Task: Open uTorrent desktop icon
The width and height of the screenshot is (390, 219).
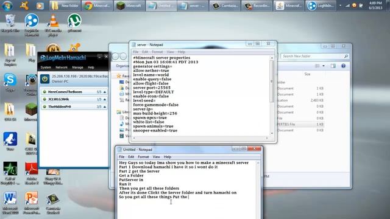Action: 74,23
